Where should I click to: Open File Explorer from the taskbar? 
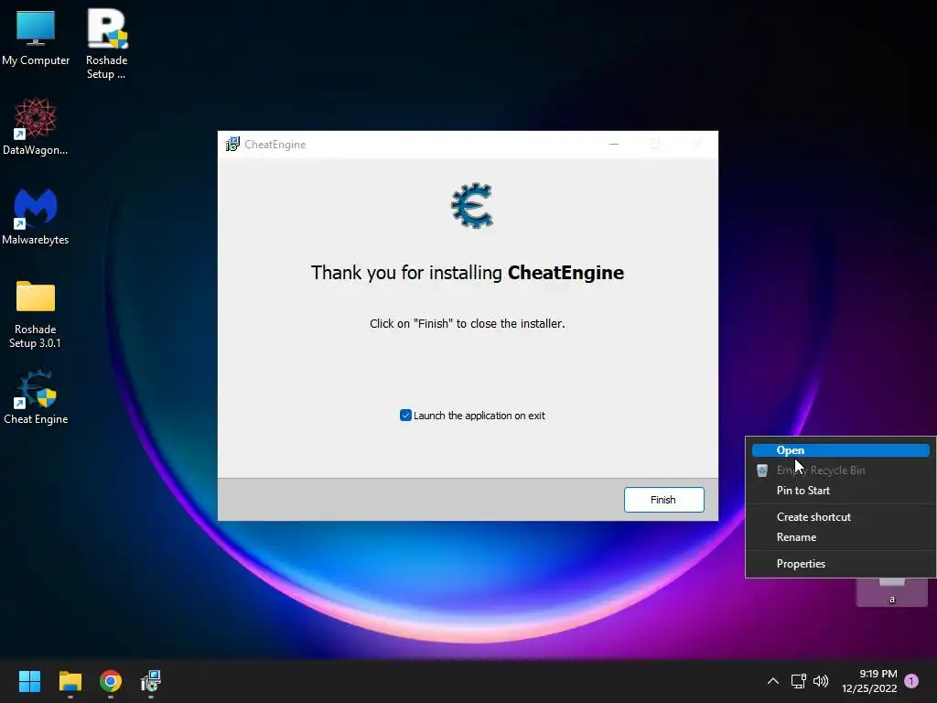pos(70,681)
